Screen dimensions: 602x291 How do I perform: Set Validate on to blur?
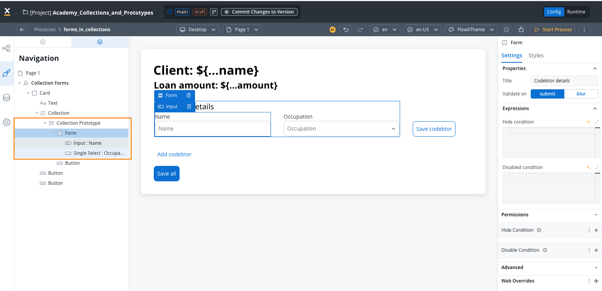[581, 94]
